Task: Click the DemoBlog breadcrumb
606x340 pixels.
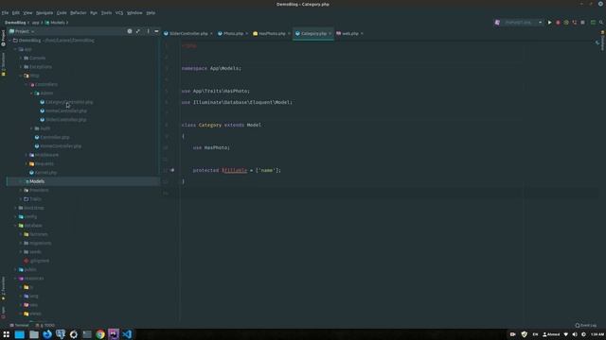Action: tap(15, 23)
